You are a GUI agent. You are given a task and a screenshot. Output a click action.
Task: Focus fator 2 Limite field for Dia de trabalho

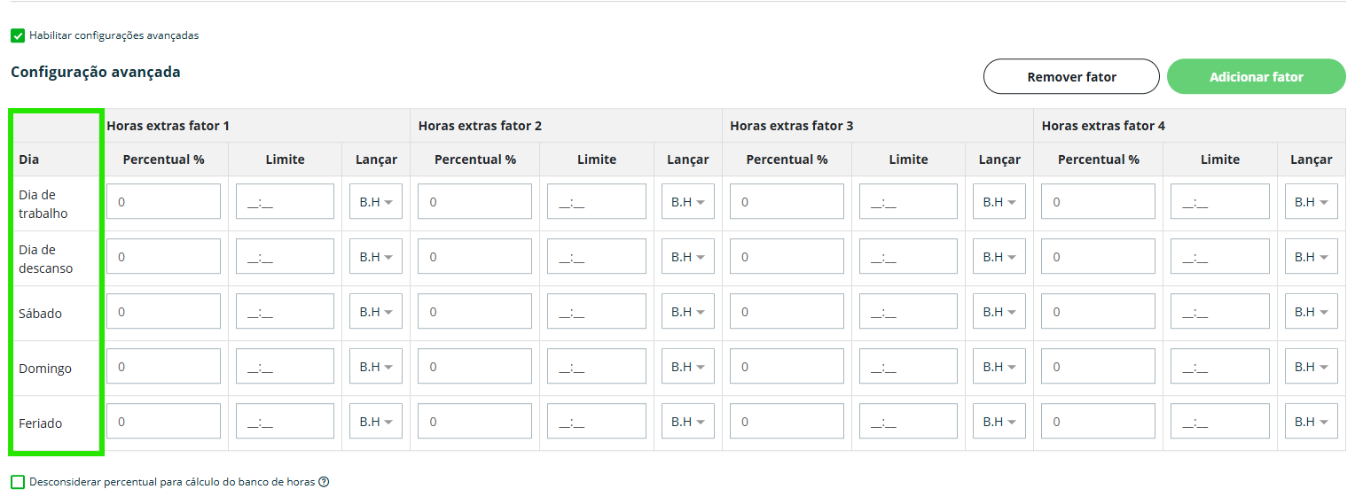[596, 202]
